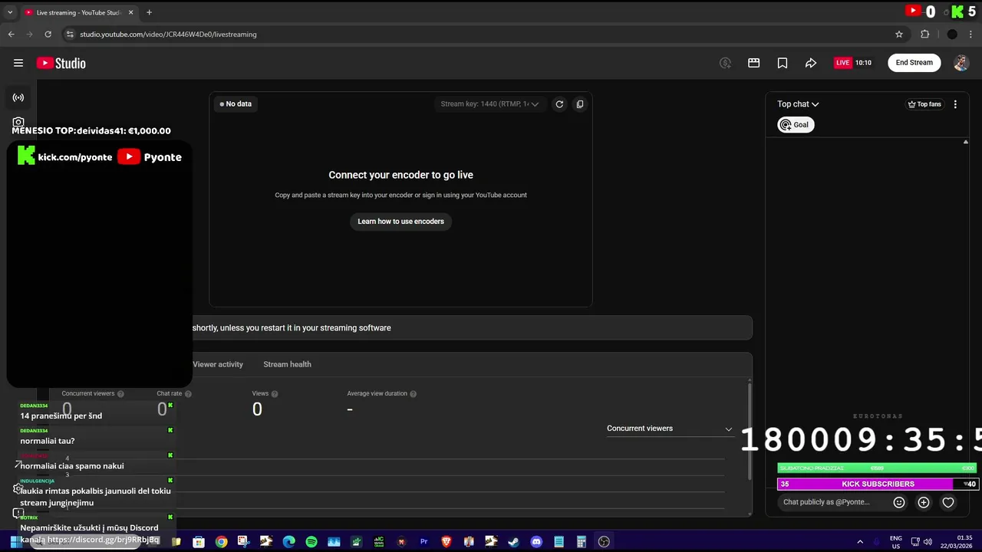Open the browser extensions puzzle icon

[925, 34]
